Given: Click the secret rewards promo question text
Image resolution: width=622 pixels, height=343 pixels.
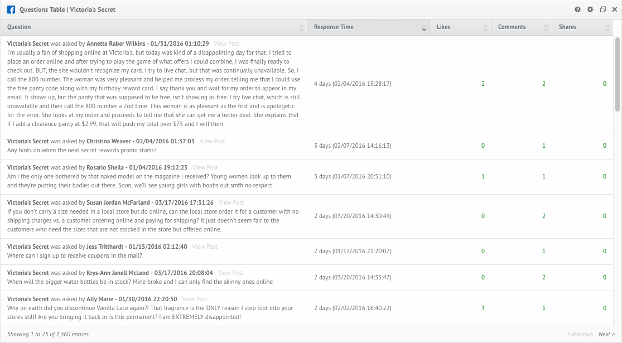Looking at the screenshot, I should tap(81, 150).
